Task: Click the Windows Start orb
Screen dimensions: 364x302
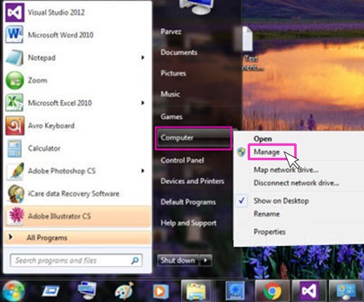Action: (x=13, y=291)
